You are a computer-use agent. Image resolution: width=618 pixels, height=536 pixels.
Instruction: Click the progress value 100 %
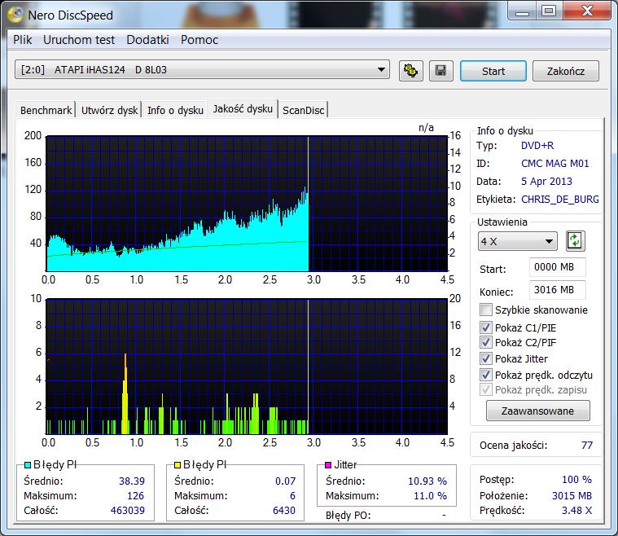tap(576, 480)
